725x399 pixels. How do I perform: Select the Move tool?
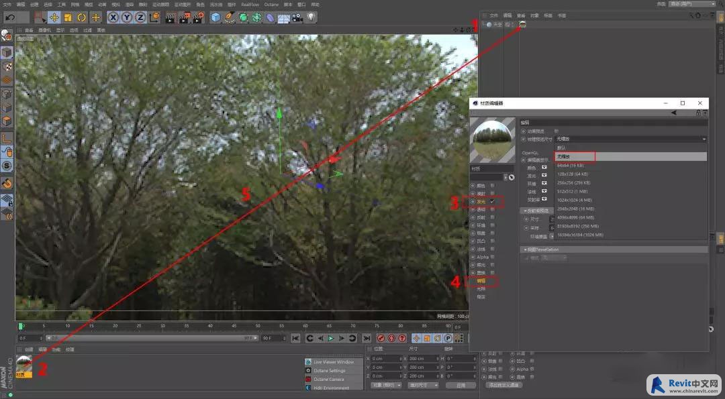click(54, 17)
